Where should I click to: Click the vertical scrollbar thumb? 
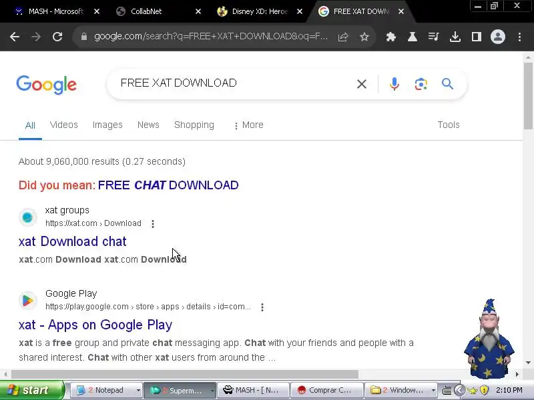click(528, 96)
